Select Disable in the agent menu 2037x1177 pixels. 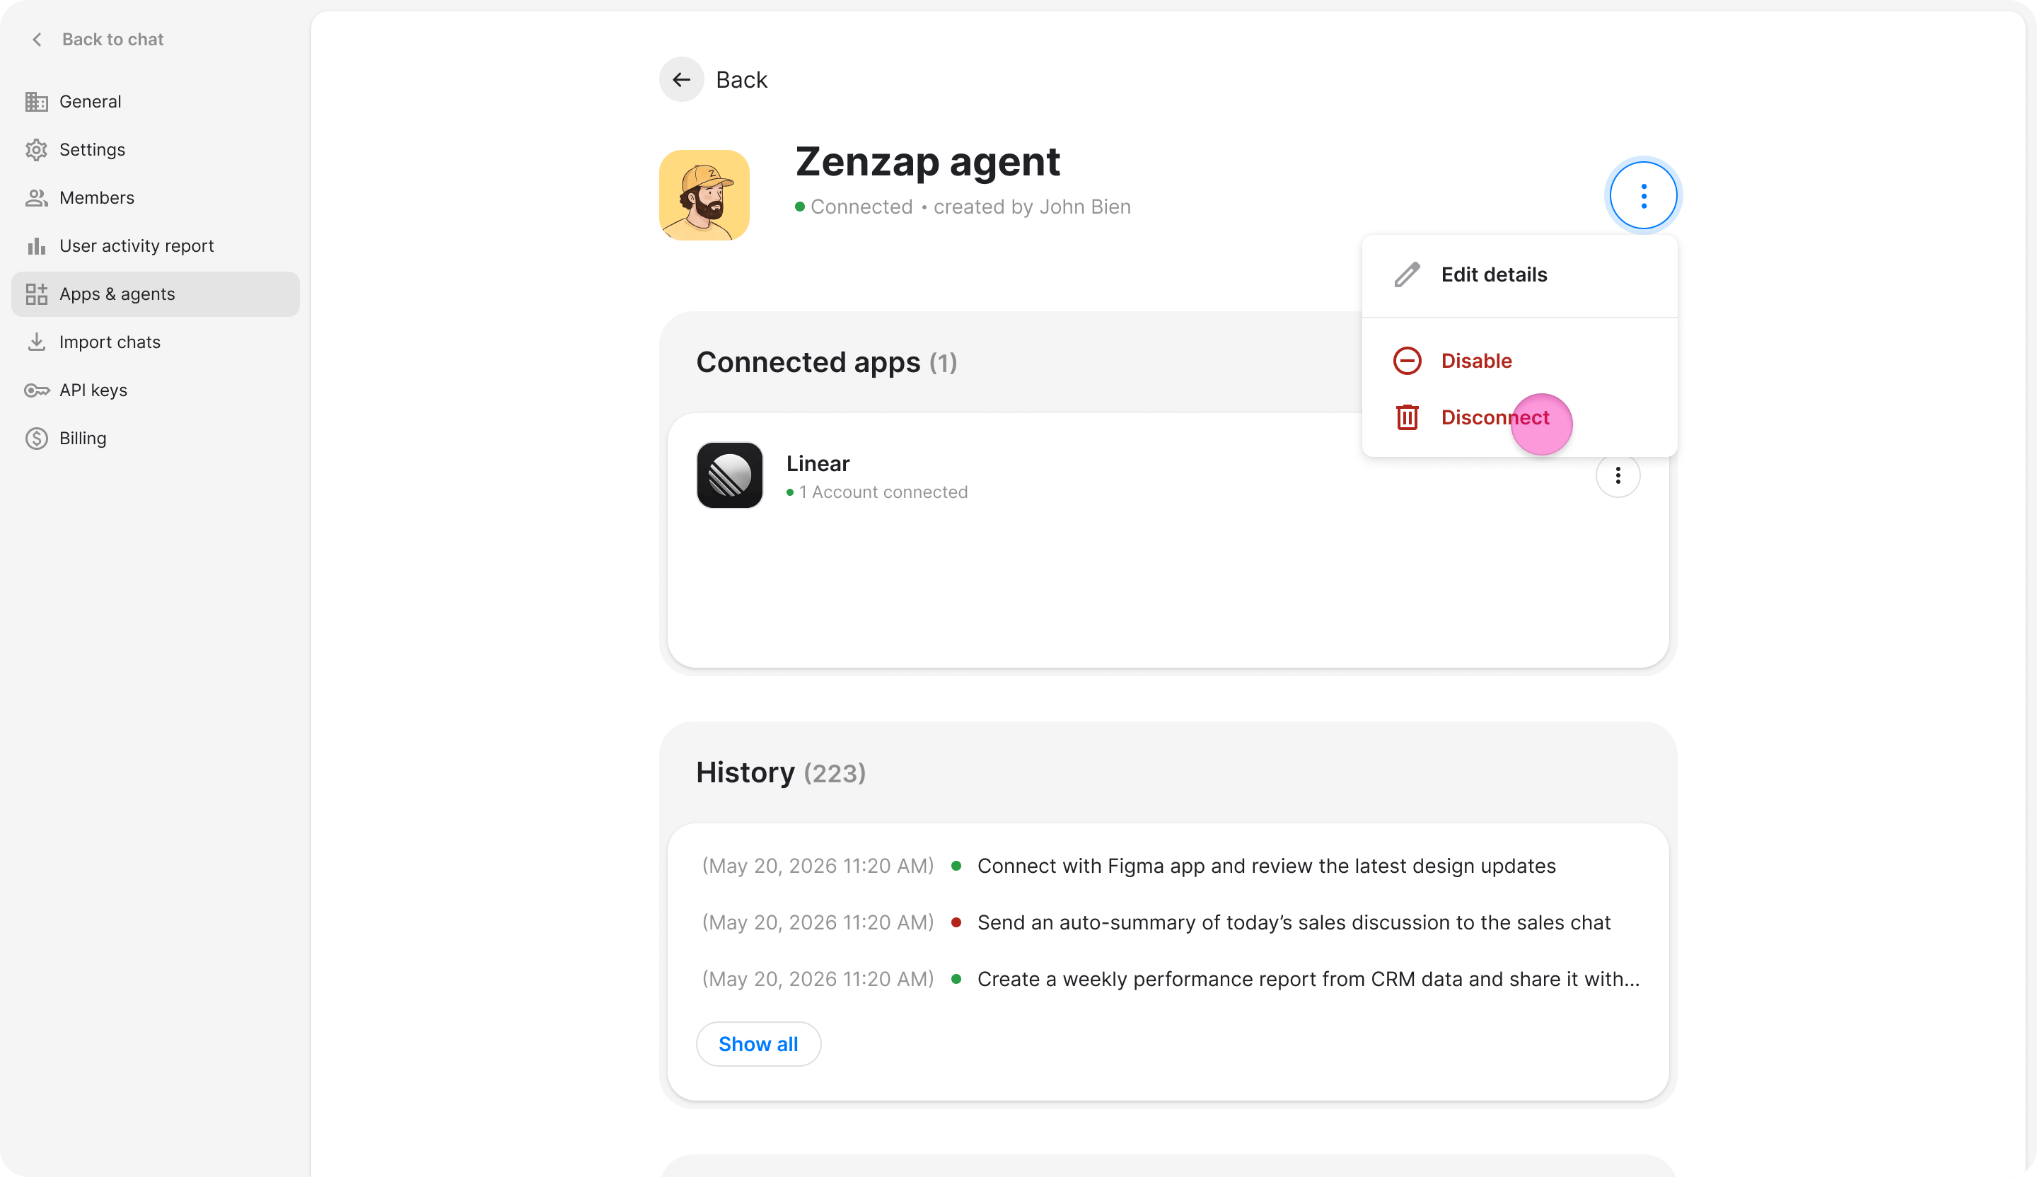tap(1519, 361)
